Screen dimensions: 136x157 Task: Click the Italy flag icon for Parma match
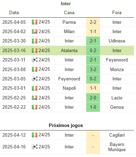35,22
